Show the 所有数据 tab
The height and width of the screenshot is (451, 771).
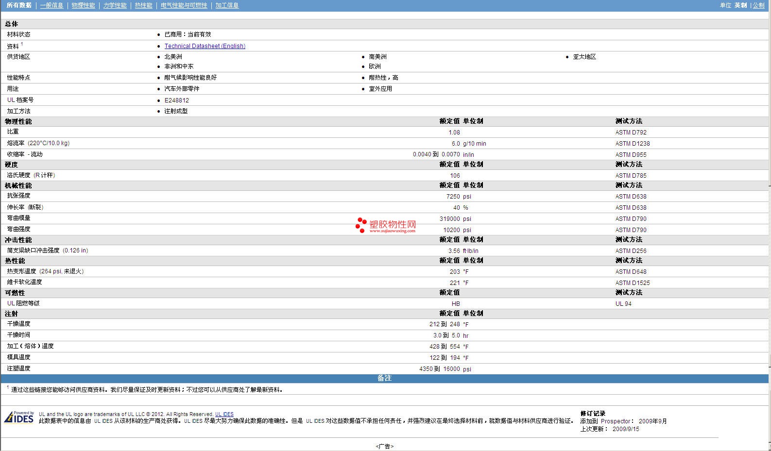click(19, 5)
